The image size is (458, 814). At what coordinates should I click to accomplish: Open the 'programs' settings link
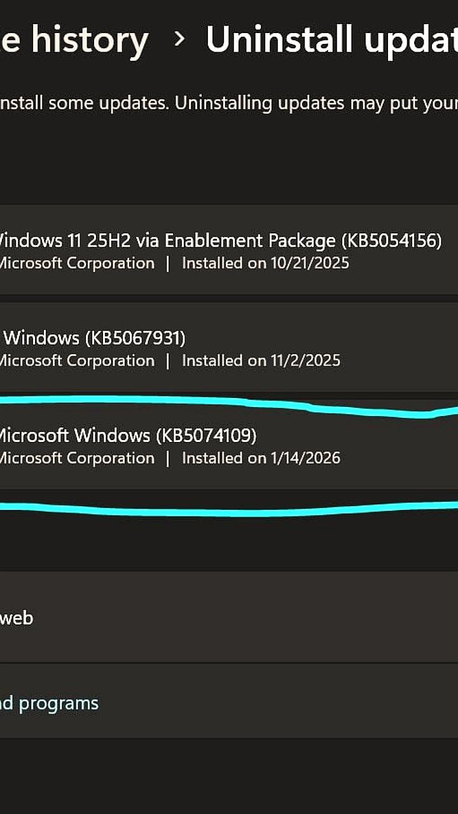pos(48,703)
